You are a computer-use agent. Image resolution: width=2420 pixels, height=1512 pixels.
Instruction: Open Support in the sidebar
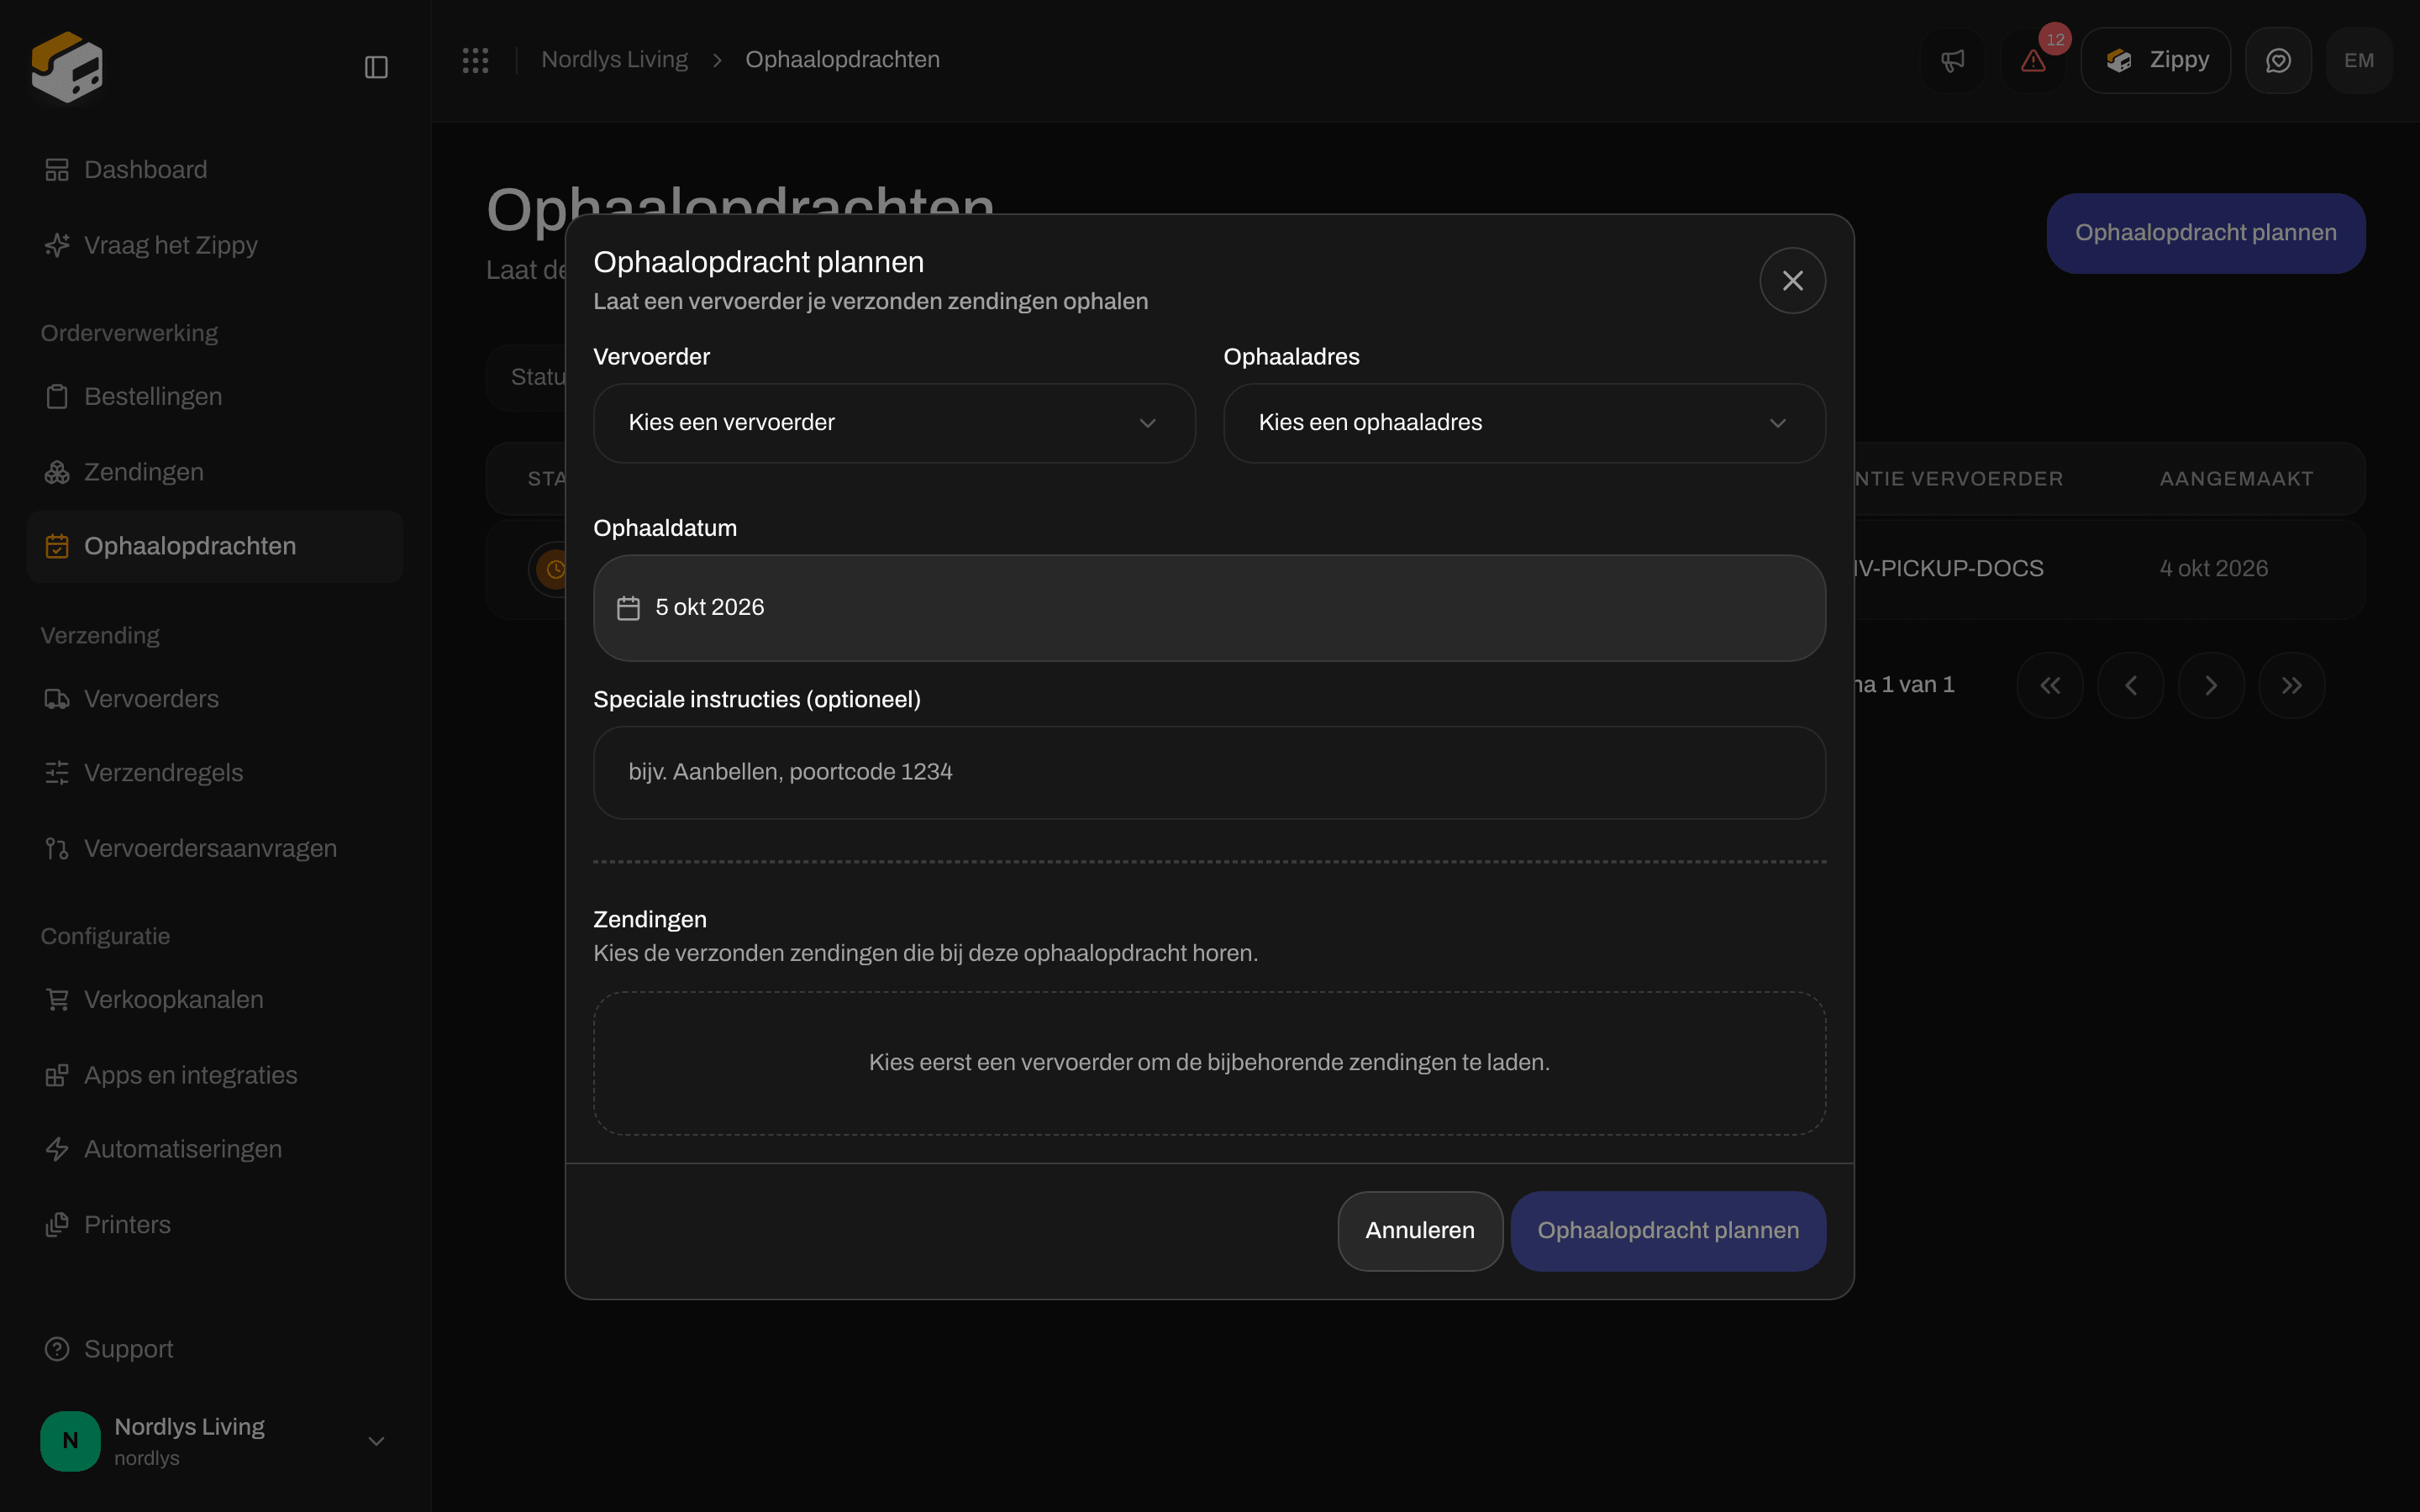(x=215, y=1349)
